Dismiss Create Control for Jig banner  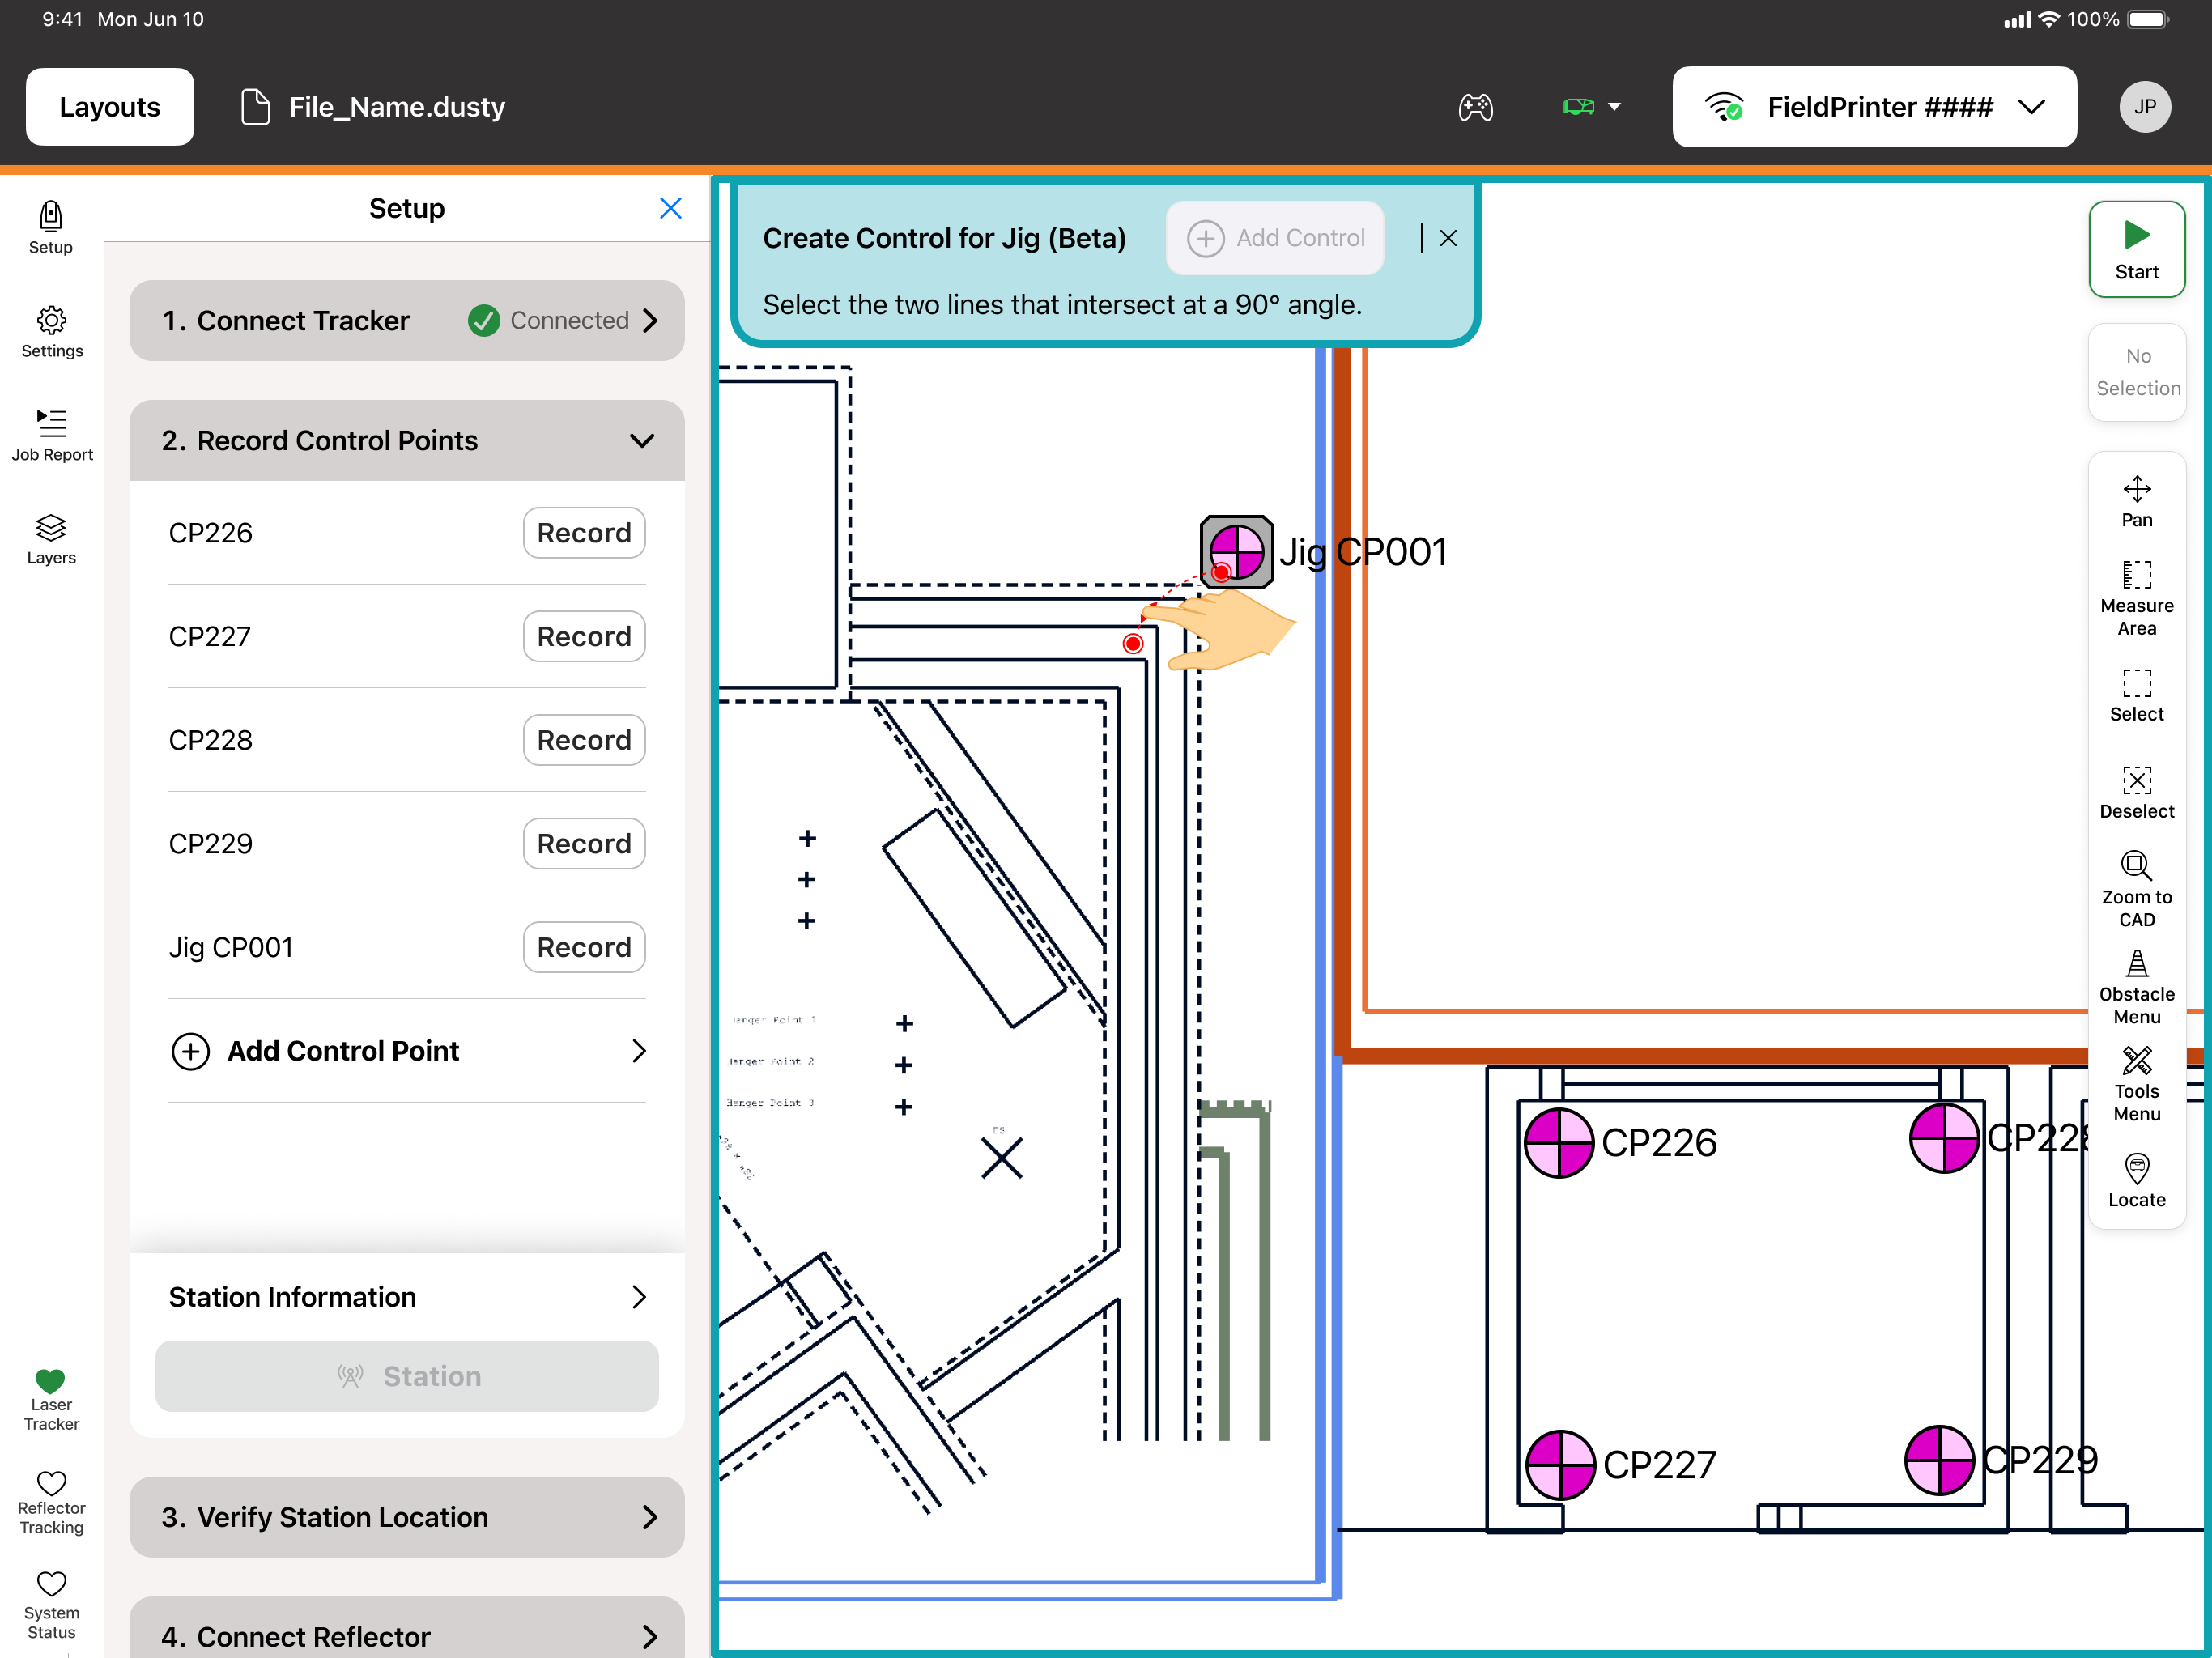[1448, 238]
